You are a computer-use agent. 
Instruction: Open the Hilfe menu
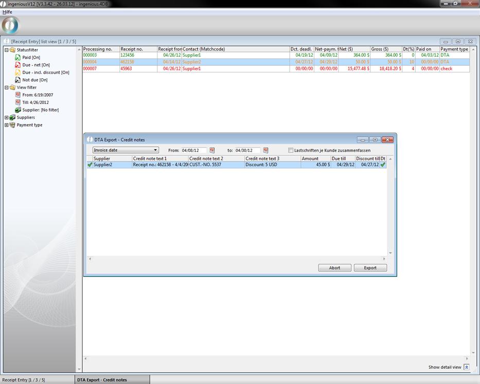click(7, 12)
